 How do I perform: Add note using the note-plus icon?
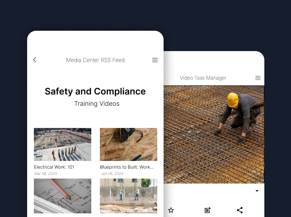208,210
